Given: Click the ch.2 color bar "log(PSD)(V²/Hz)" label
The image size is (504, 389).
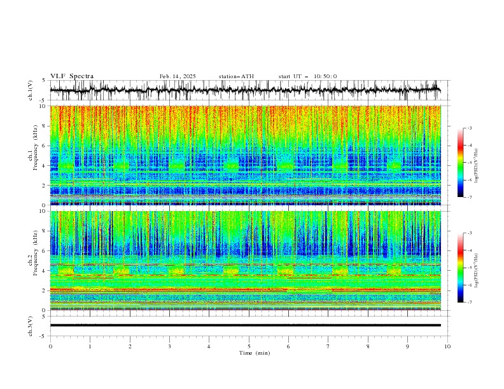Looking at the screenshot, I should click(477, 270).
